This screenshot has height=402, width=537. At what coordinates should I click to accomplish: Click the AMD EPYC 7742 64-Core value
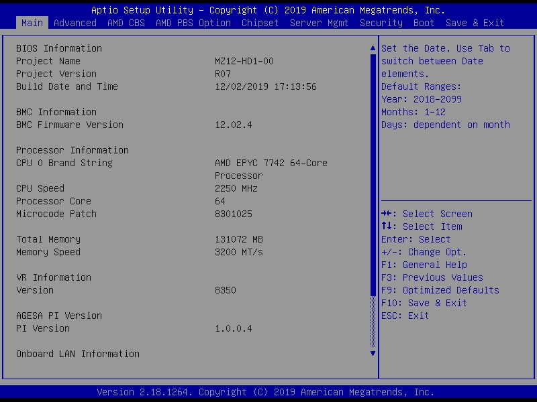(x=271, y=163)
